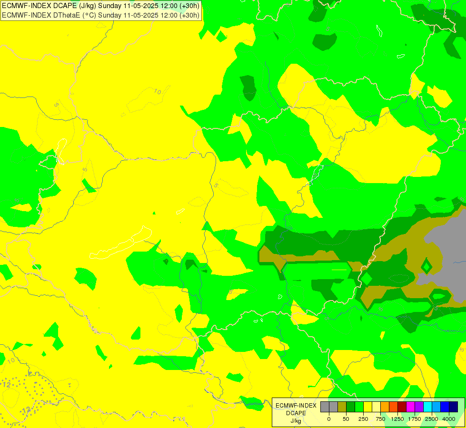Screen dimensions: 466x428
Task: Click the 'DCAPE' label in the legend box
Action: [296, 413]
